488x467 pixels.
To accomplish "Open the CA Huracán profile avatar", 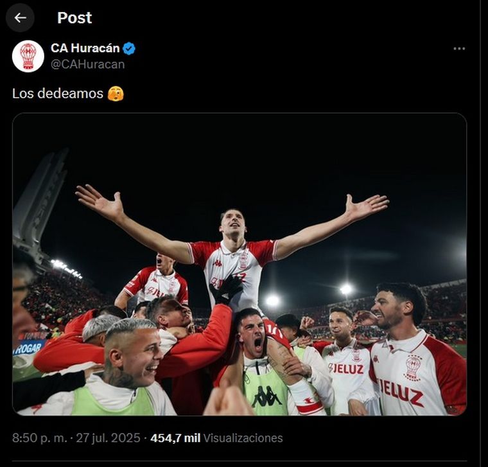I will (28, 56).
